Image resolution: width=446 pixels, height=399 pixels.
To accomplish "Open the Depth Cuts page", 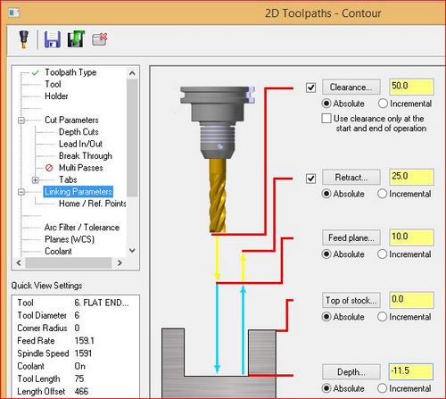I will click(78, 132).
